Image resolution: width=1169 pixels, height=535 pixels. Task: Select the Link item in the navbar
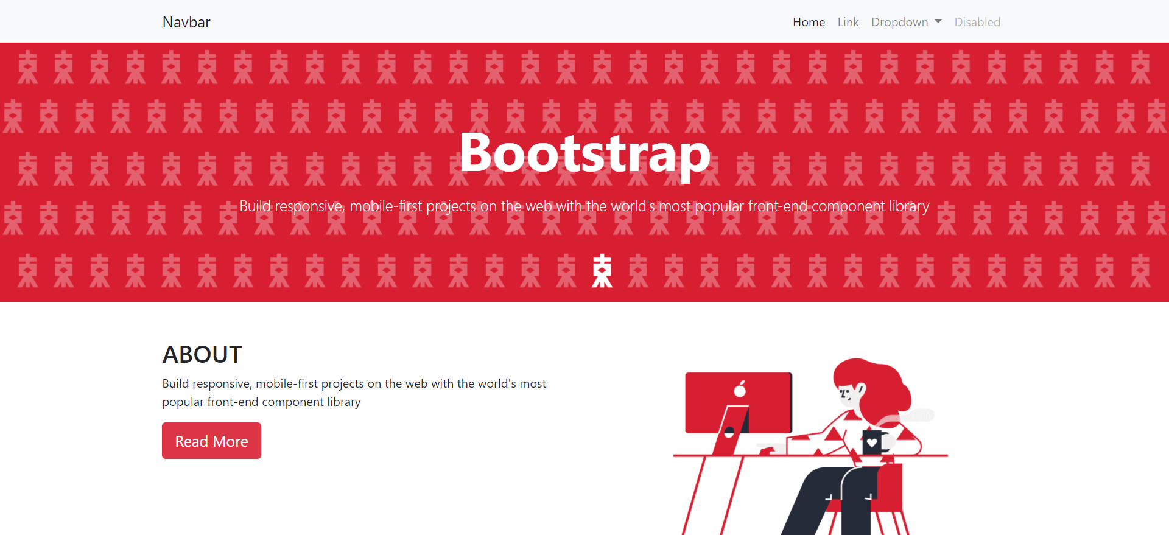click(x=848, y=22)
